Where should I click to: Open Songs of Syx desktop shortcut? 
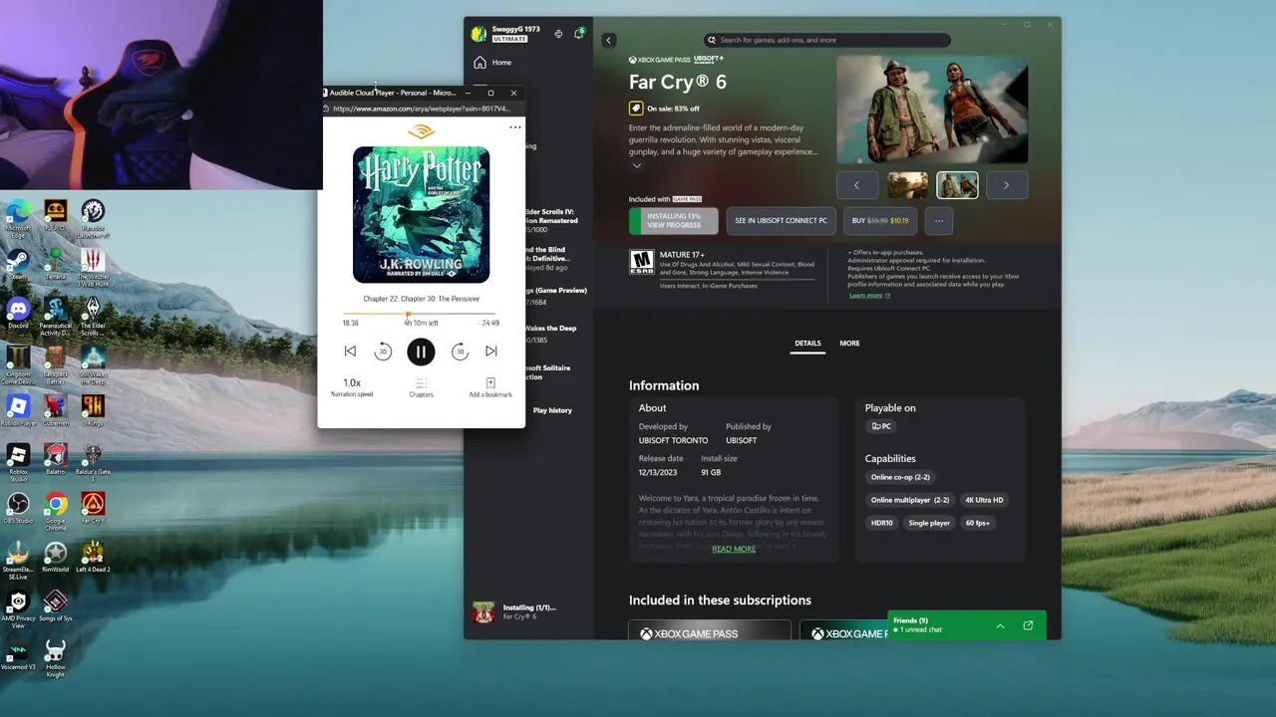(x=55, y=606)
